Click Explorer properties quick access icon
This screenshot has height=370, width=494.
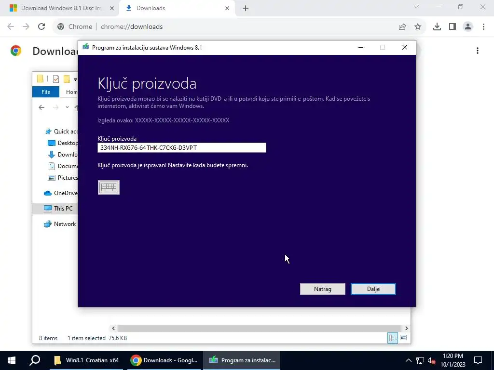tap(56, 79)
